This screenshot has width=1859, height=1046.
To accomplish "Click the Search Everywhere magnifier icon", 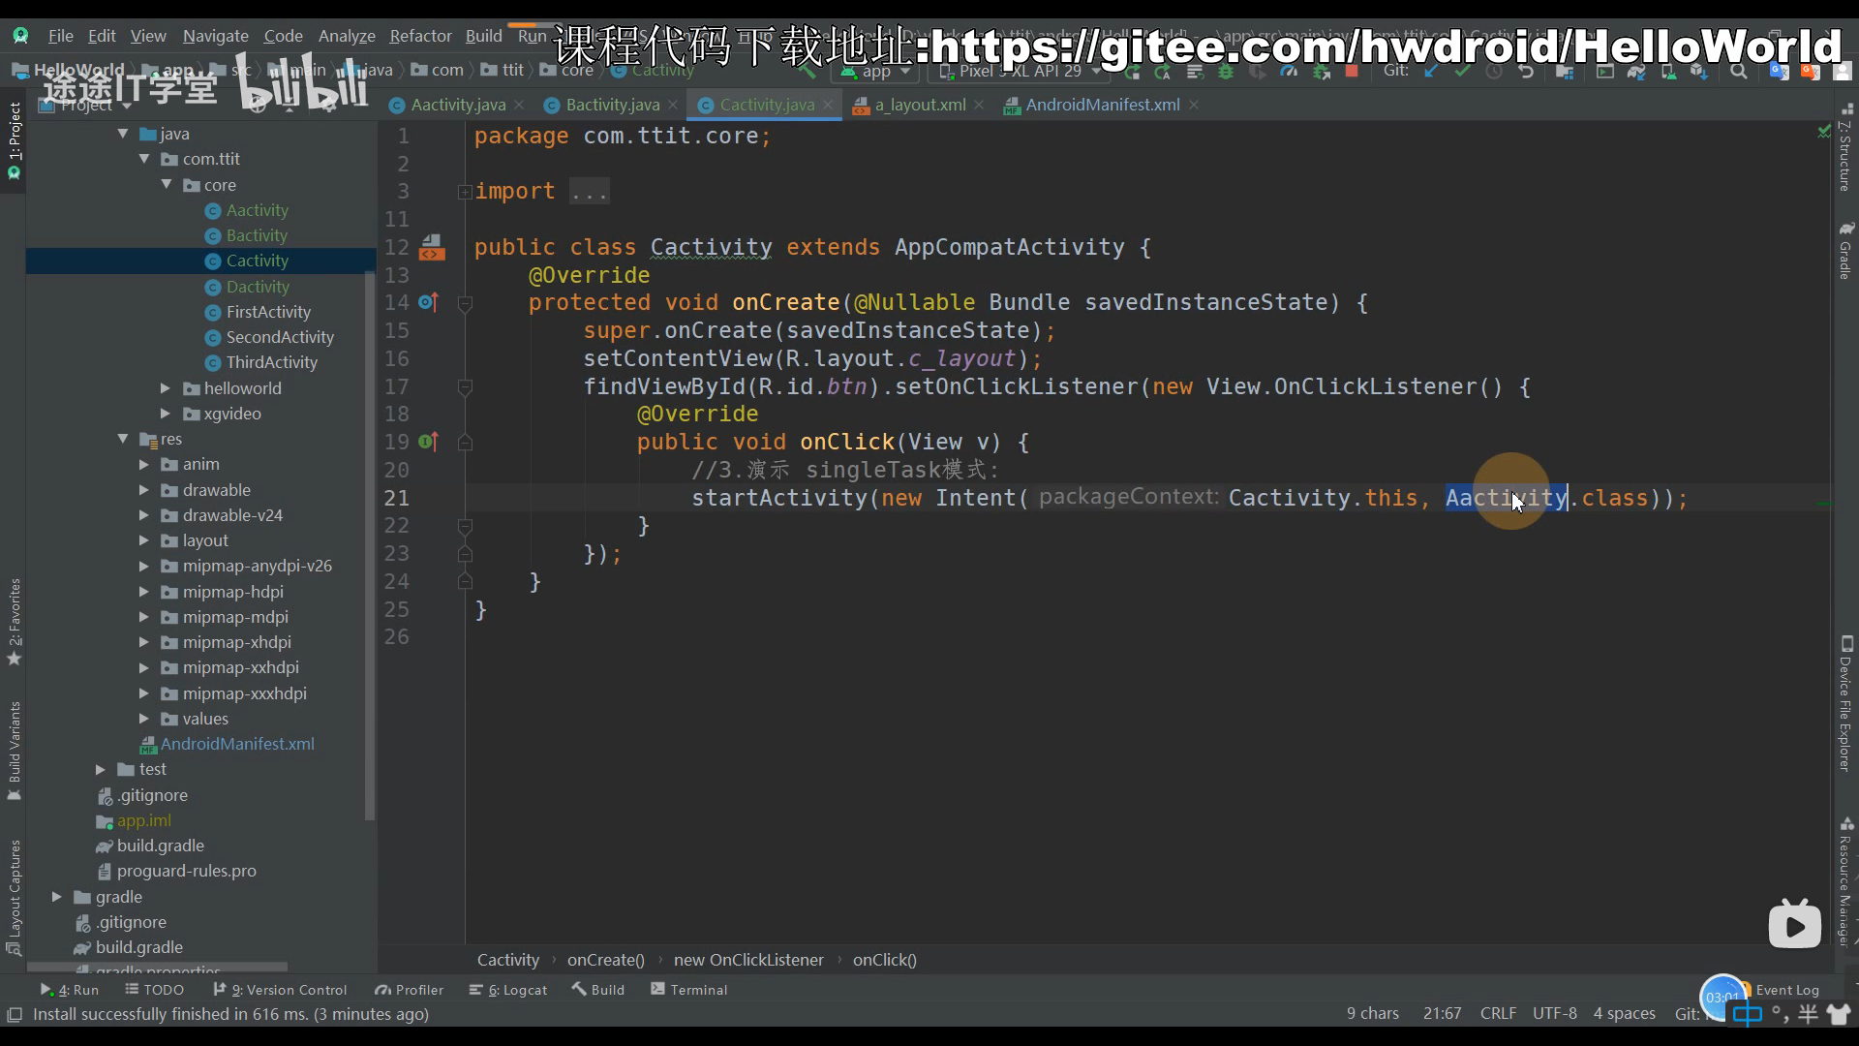I will [1739, 72].
